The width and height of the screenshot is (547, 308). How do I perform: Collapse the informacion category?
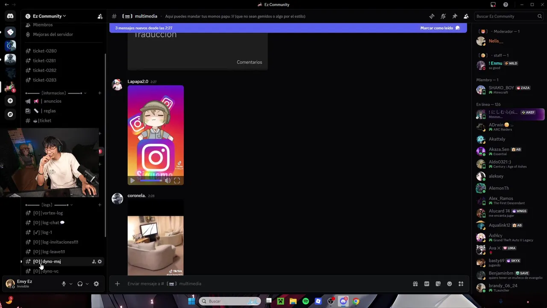point(56,93)
